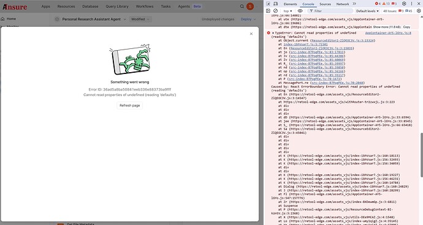Click the red error count badge showing 4

[378, 4]
